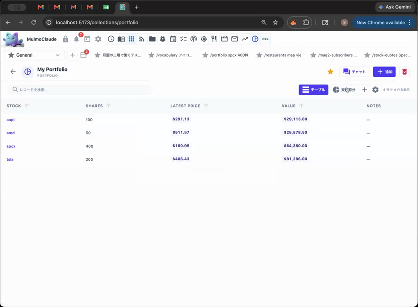Image resolution: width=418 pixels, height=307 pixels.
Task: Open the calendar event icon in toolbar
Action: (x=173, y=39)
